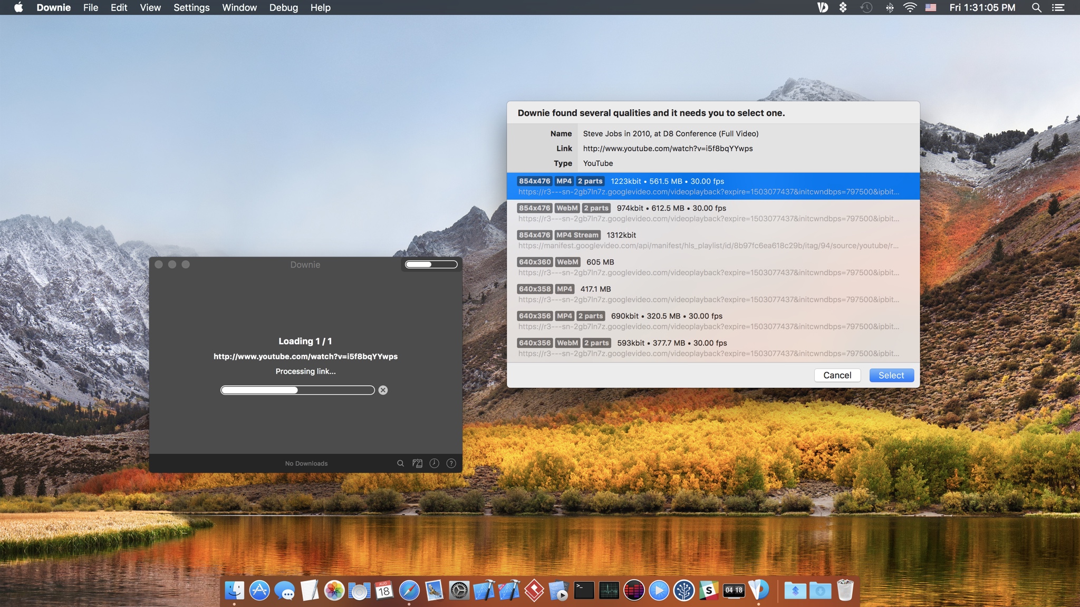Click the help question mark icon
1080x607 pixels.
pyautogui.click(x=451, y=463)
